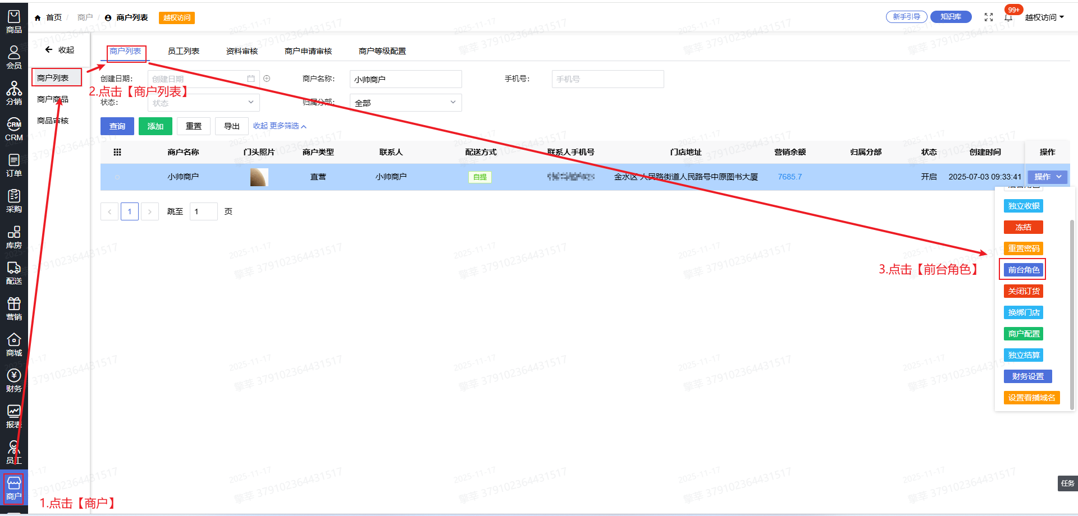Go to the CRM module
The height and width of the screenshot is (516, 1078).
pyautogui.click(x=13, y=129)
